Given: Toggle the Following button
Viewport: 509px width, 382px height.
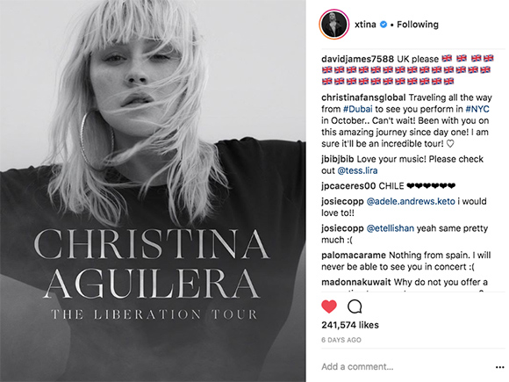Looking at the screenshot, I should coord(418,25).
